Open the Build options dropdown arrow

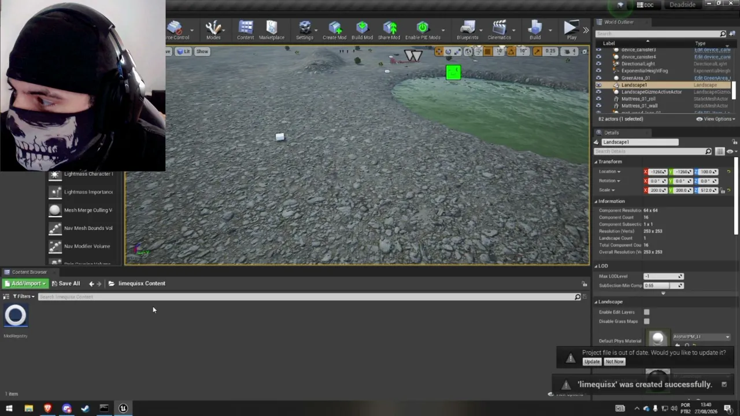[x=550, y=30]
